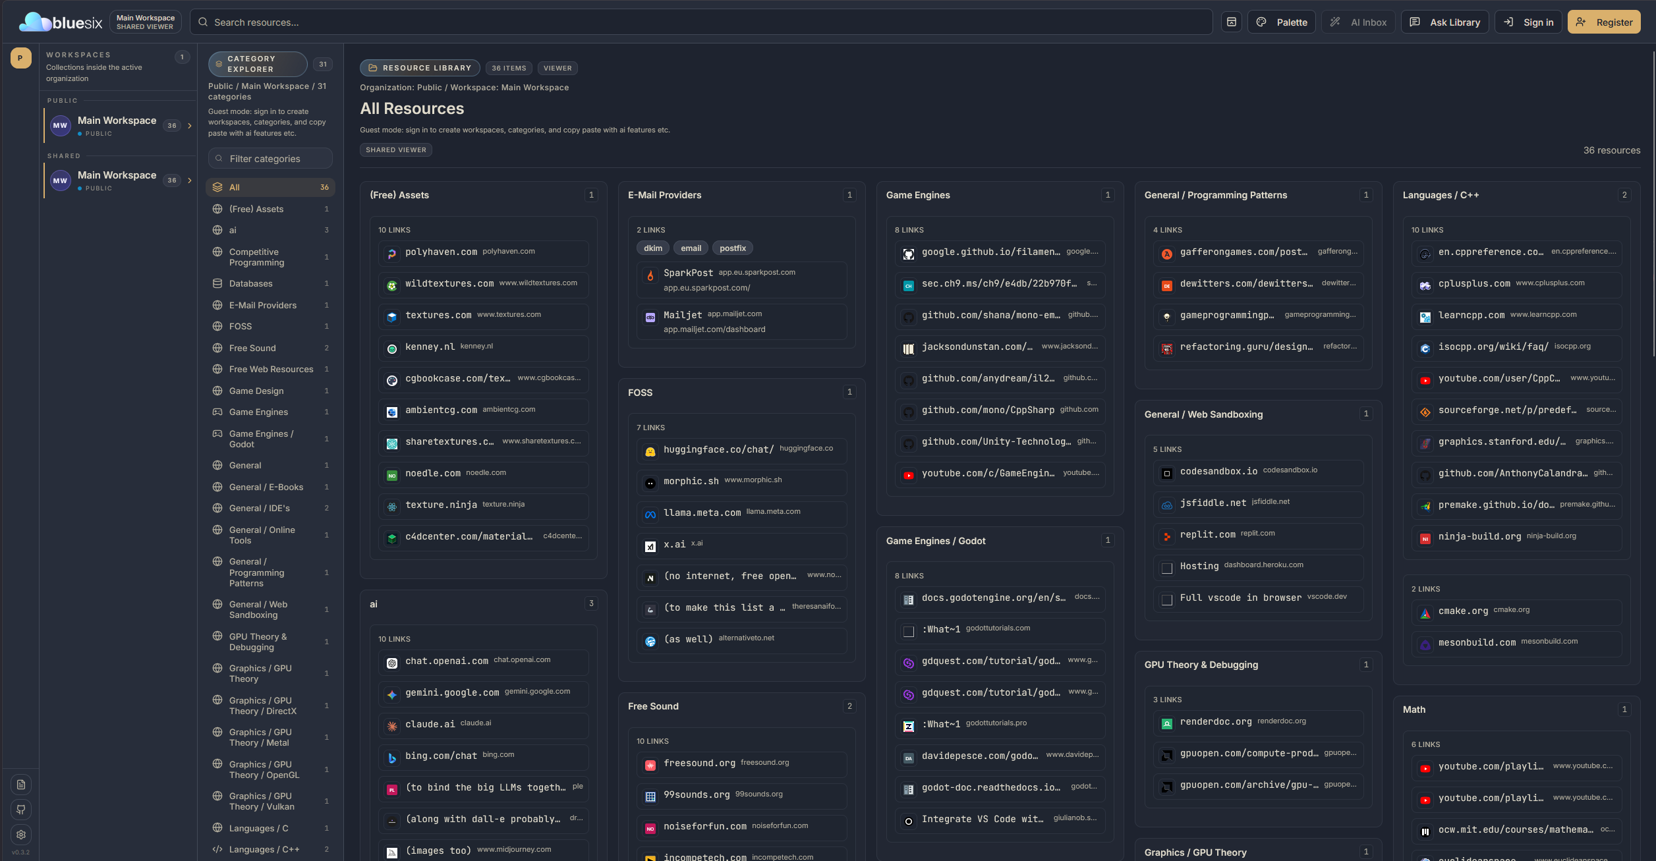Viewport: 1656px width, 861px height.
Task: Expand the public Main Workspace chevron
Action: (x=190, y=126)
